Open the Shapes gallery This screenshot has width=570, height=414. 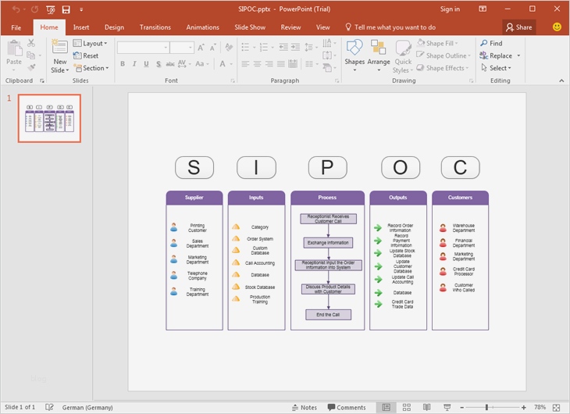click(354, 48)
